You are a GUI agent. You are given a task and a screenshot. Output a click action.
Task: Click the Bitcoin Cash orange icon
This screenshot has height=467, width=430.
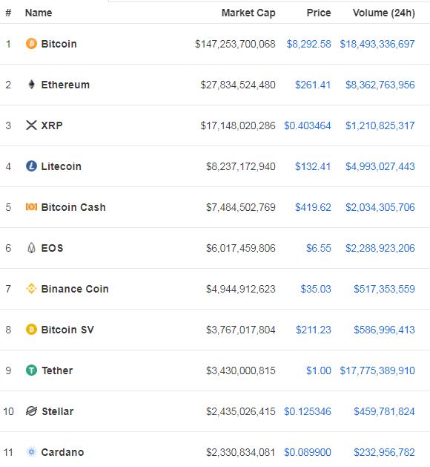(31, 206)
